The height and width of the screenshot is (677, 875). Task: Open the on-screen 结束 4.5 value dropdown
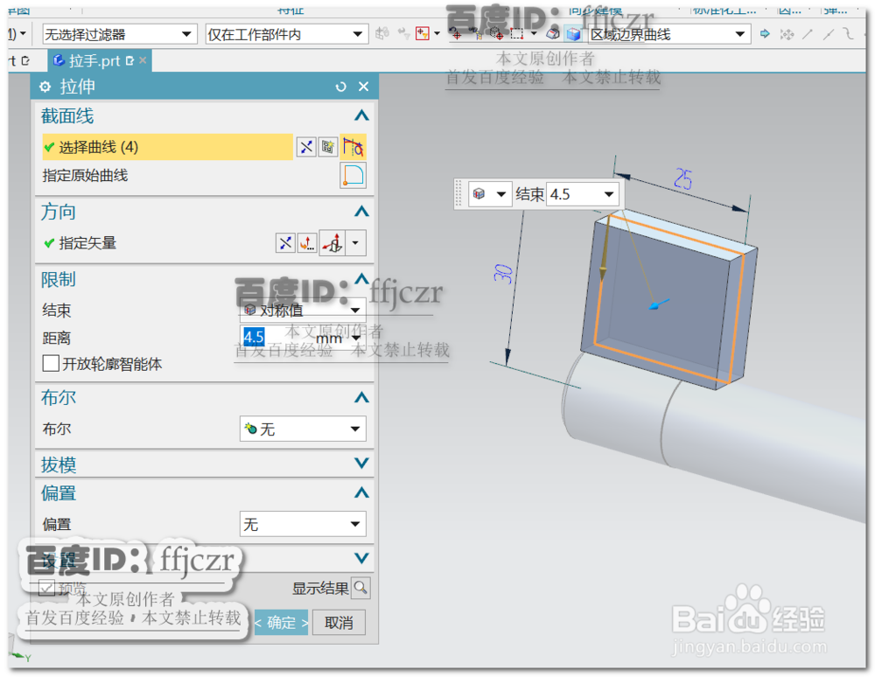609,194
